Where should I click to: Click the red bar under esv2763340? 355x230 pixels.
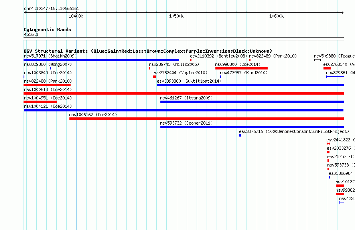point(327,68)
